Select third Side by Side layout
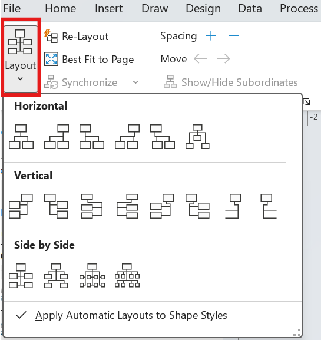The image size is (321, 340). click(92, 275)
